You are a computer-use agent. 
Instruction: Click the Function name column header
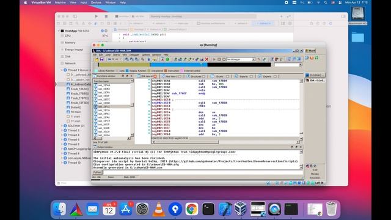click(x=111, y=81)
